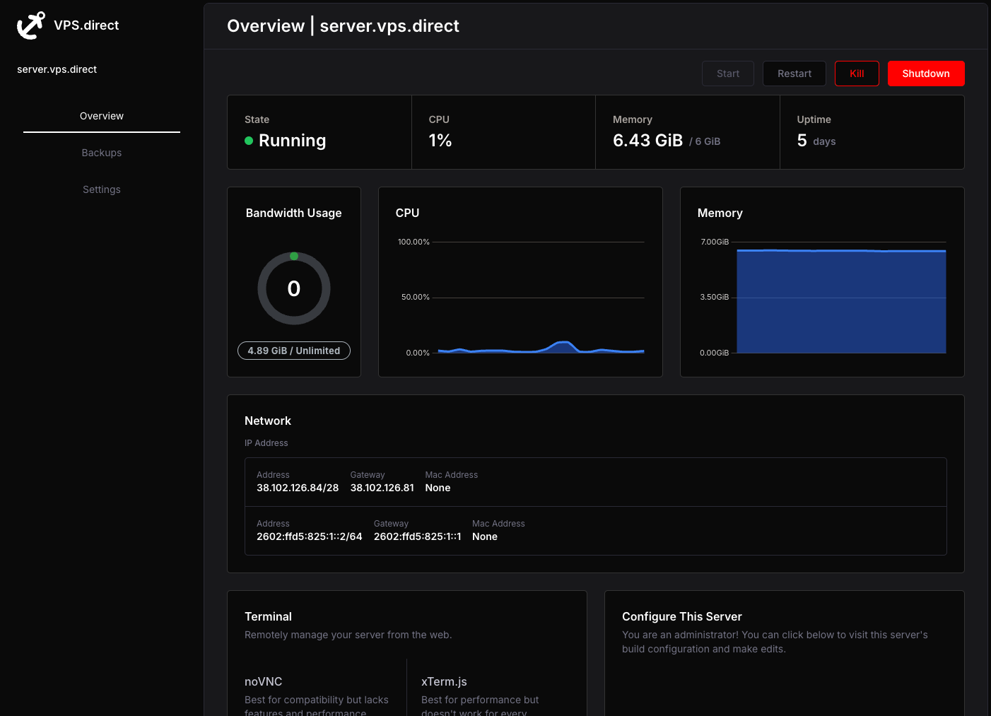The height and width of the screenshot is (716, 991).
Task: Open the Overview sidebar tab
Action: coord(102,116)
